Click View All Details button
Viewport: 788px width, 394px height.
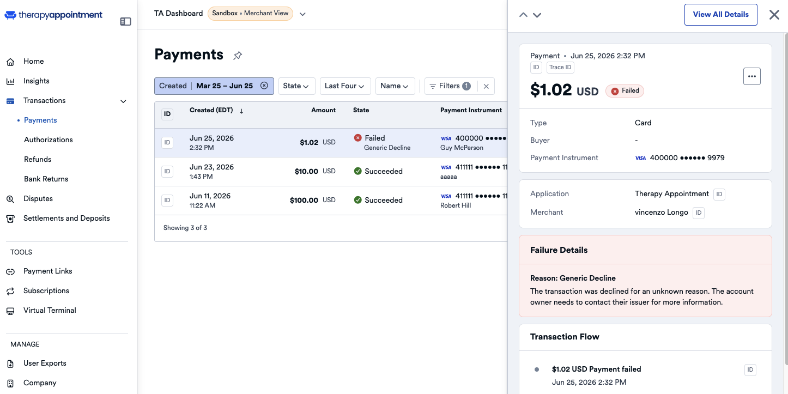pos(721,15)
